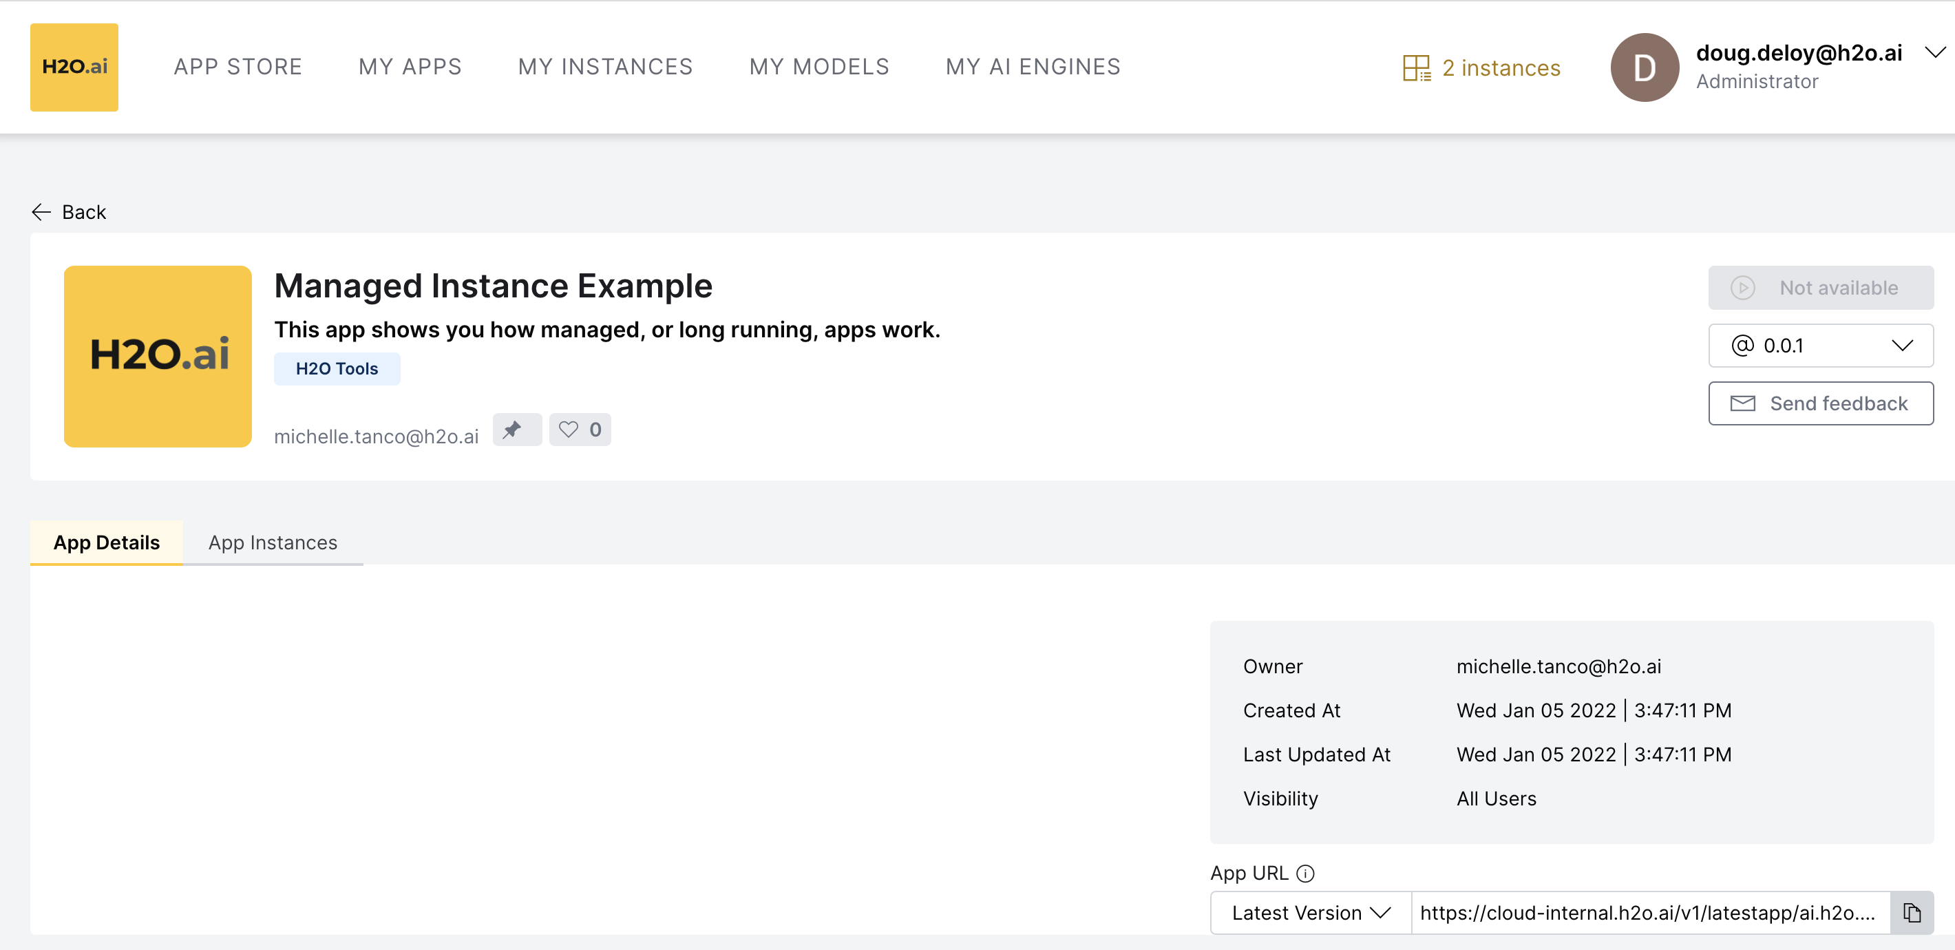Click the H2O.ai logo in header
The height and width of the screenshot is (950, 1955).
tap(74, 67)
